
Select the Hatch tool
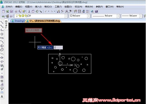pyautogui.click(x=2, y=77)
